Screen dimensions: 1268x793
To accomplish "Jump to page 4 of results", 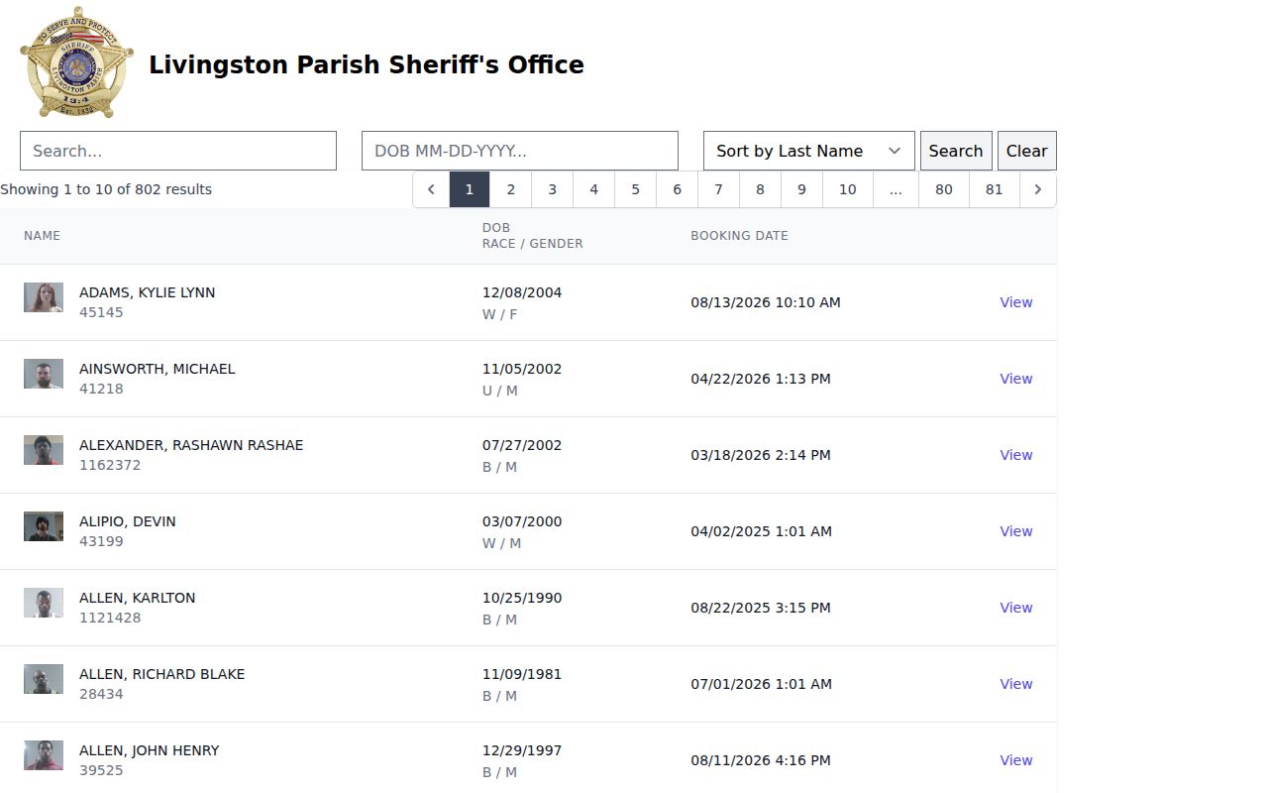I will pyautogui.click(x=594, y=189).
